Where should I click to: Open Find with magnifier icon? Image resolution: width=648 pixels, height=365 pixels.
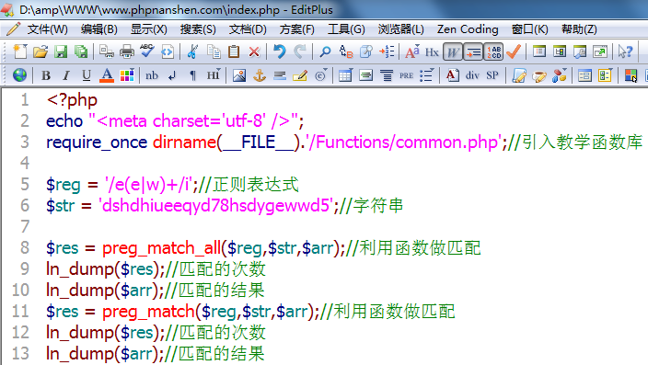pyautogui.click(x=325, y=52)
